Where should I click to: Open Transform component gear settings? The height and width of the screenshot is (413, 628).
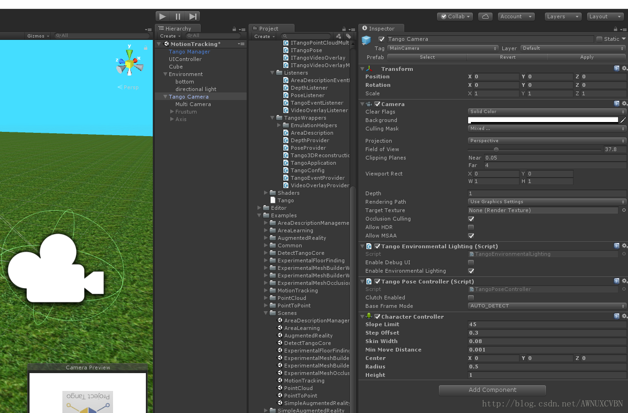(x=624, y=69)
